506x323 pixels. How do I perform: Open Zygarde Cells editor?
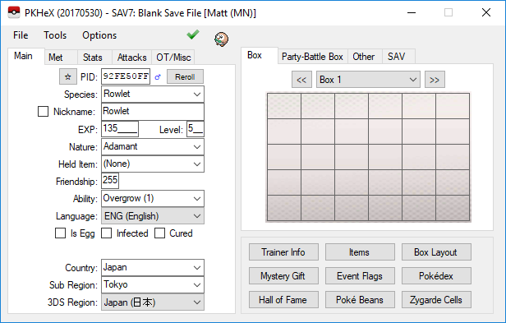[436, 300]
